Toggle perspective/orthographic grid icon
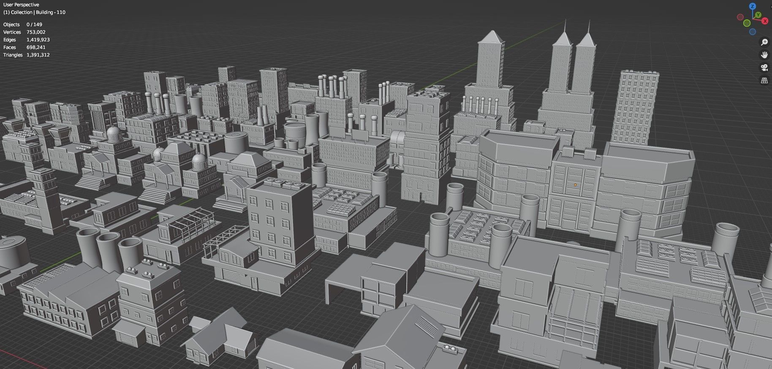This screenshot has width=772, height=369. [x=764, y=80]
